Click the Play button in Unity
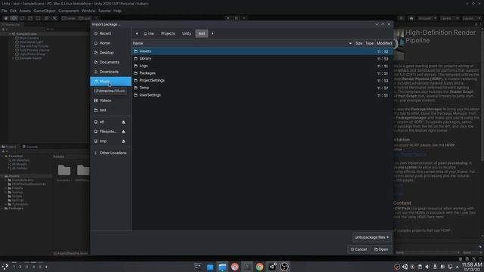The image size is (484, 272). tap(228, 18)
